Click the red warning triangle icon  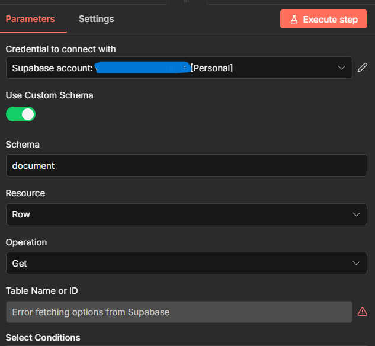pos(363,312)
